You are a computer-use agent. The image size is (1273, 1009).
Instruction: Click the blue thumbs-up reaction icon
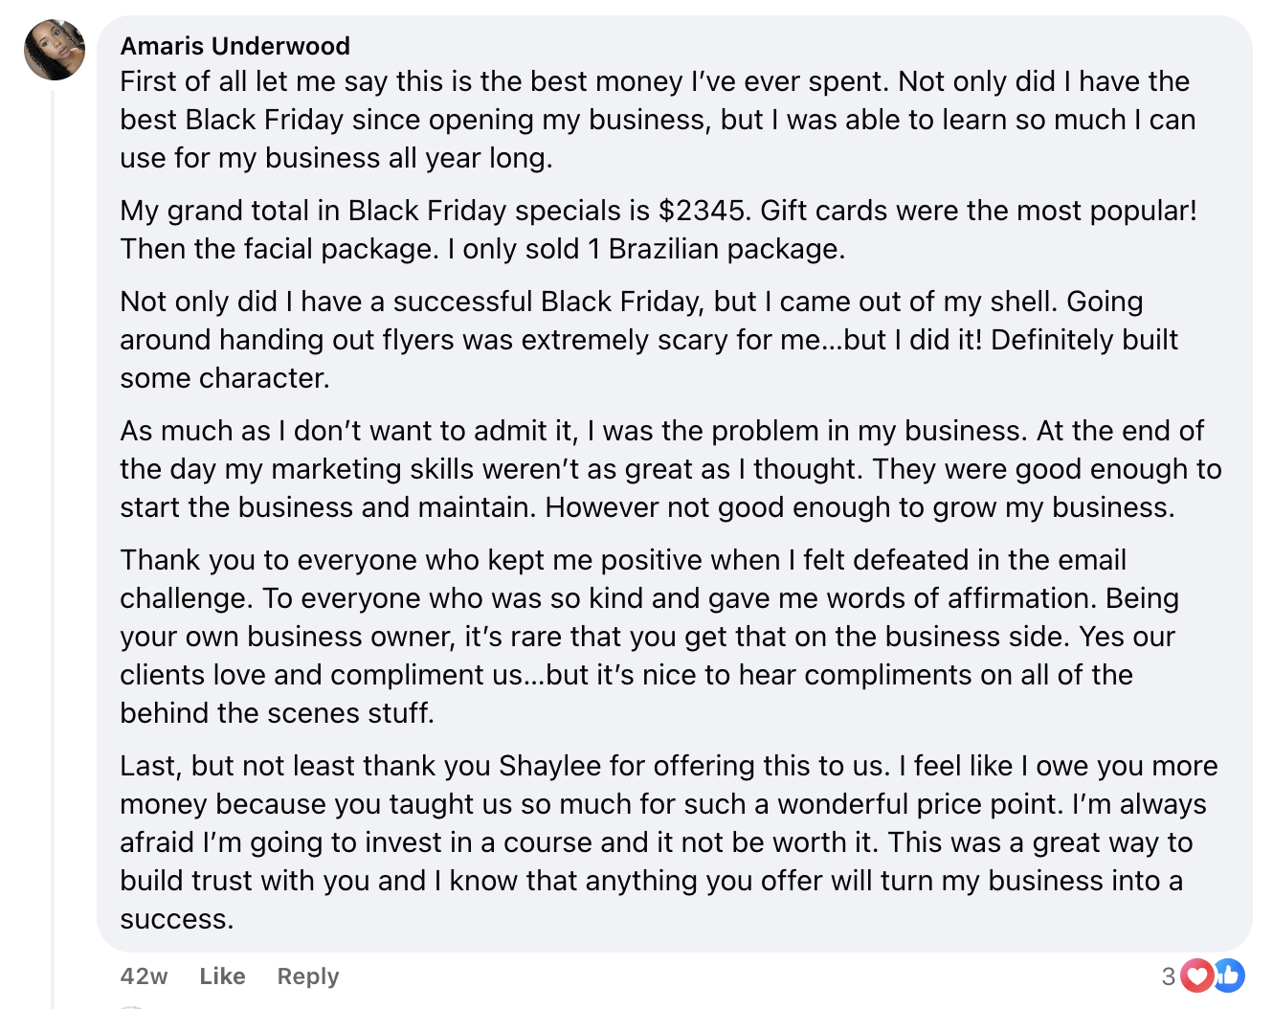coord(1229,975)
